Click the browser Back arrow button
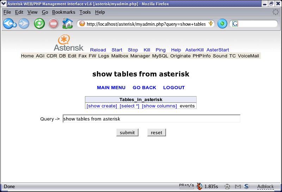Viewport: 282px width, 192px height. (x=9, y=24)
